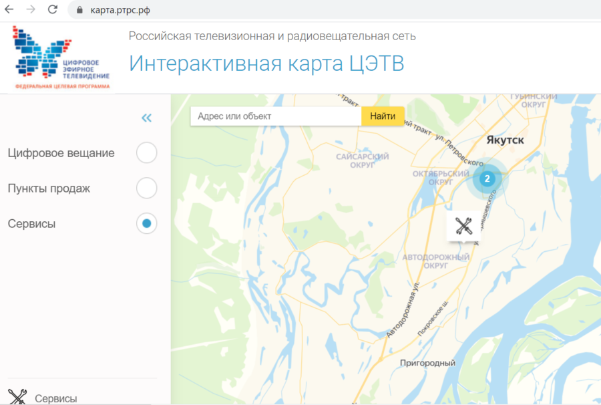The height and width of the screenshot is (405, 601).
Task: Click the Пригородный label on map
Action: (x=427, y=363)
